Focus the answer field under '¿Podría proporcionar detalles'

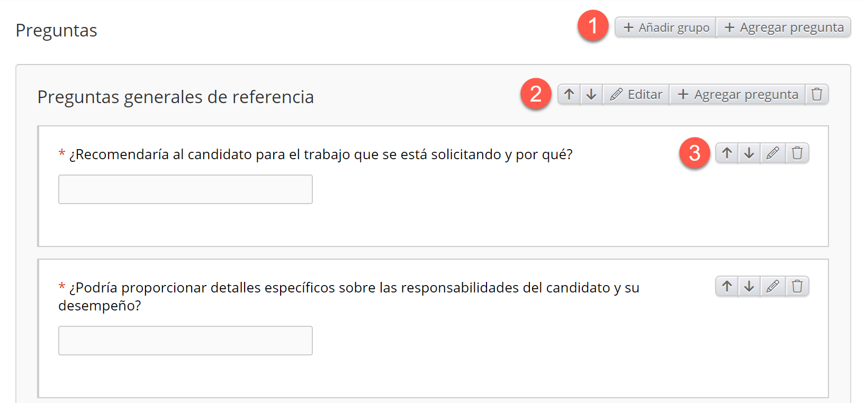pos(185,341)
